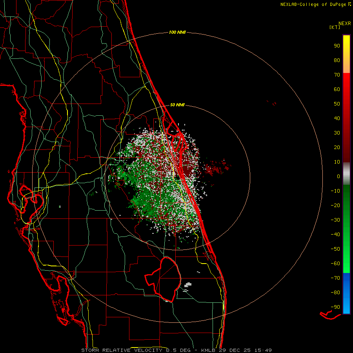Image resolution: width=353 pixels, height=353 pixels.
Task: Click the KT units label above the color scale
Action: coord(335,27)
